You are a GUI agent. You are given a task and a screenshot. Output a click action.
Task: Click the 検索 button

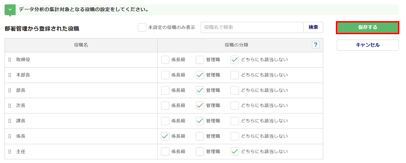(x=313, y=28)
